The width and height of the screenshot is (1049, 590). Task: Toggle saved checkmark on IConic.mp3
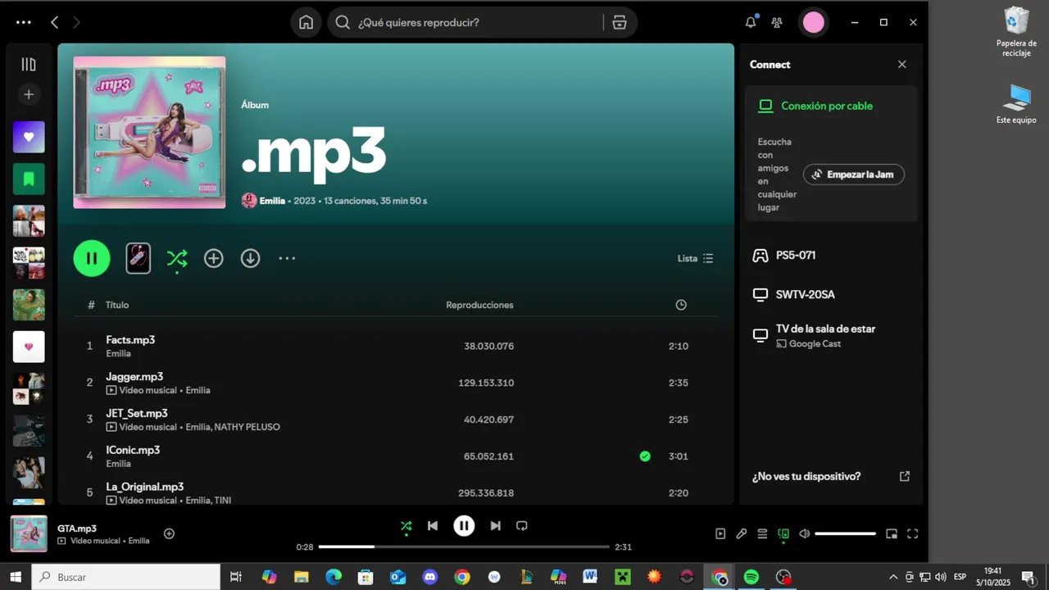tap(645, 456)
